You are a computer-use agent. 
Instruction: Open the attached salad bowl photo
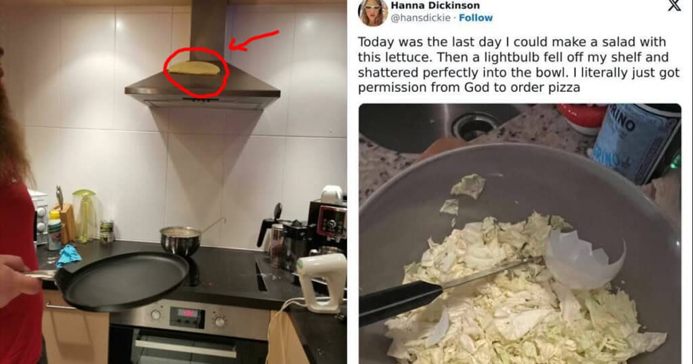point(520,233)
